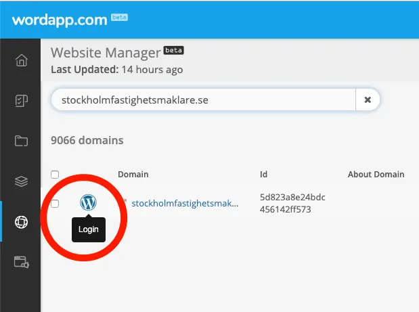
Task: Open the Home icon in sidebar
Action: point(22,60)
